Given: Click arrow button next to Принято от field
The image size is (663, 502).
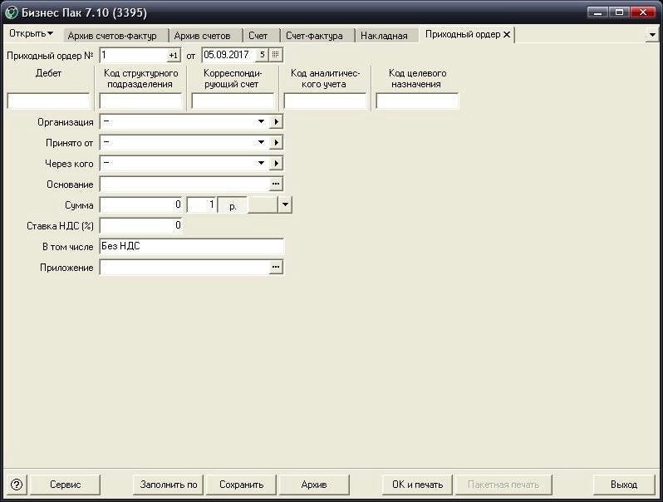Looking at the screenshot, I should pos(276,142).
